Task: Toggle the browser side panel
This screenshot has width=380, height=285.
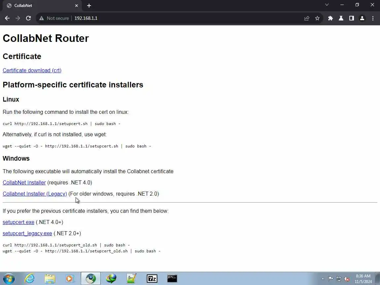Action: tap(351, 18)
